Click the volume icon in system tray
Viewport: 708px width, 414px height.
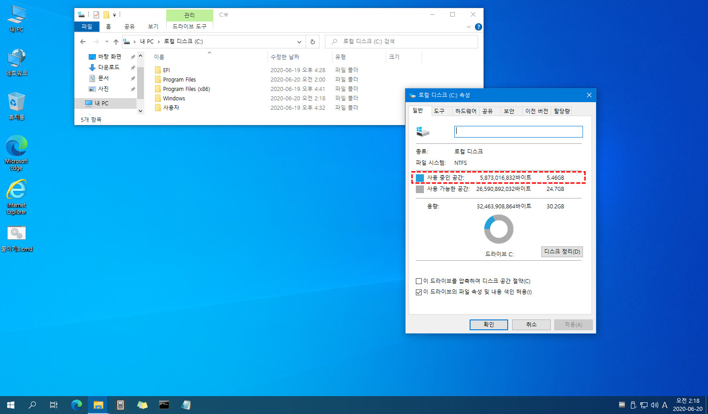654,405
